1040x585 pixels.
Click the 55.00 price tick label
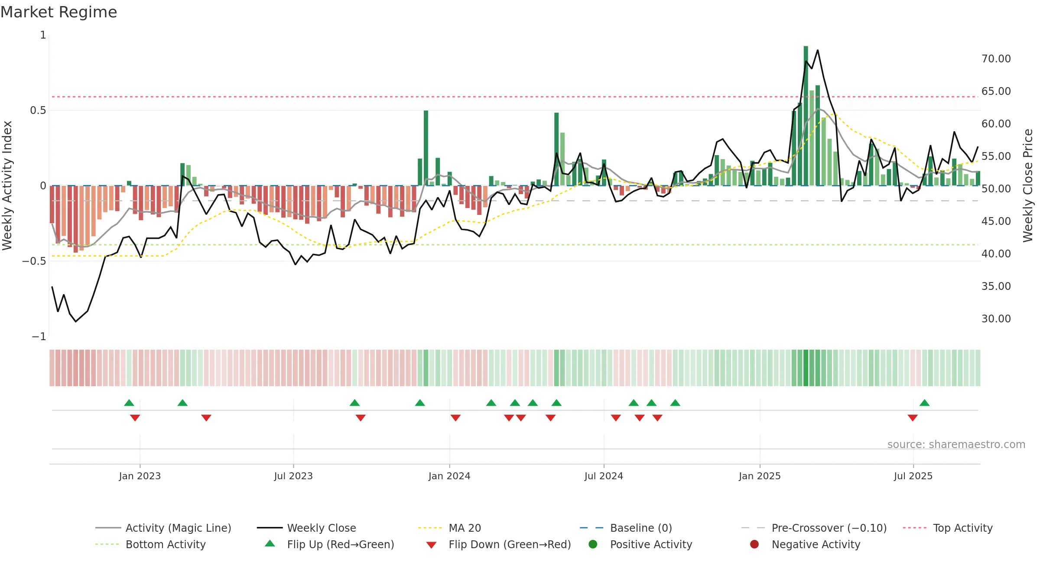point(996,156)
